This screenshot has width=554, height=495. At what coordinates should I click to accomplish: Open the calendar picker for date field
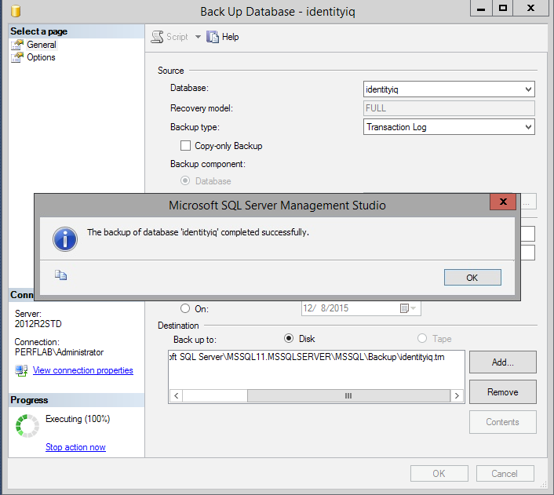point(408,308)
